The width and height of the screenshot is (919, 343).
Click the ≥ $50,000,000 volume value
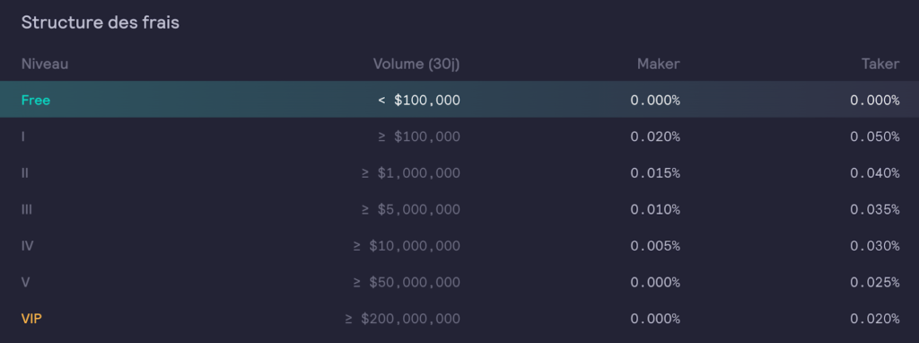(407, 283)
